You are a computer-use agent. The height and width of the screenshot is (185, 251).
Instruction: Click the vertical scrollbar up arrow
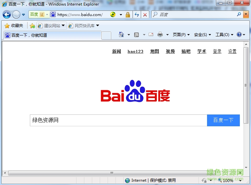246,44
